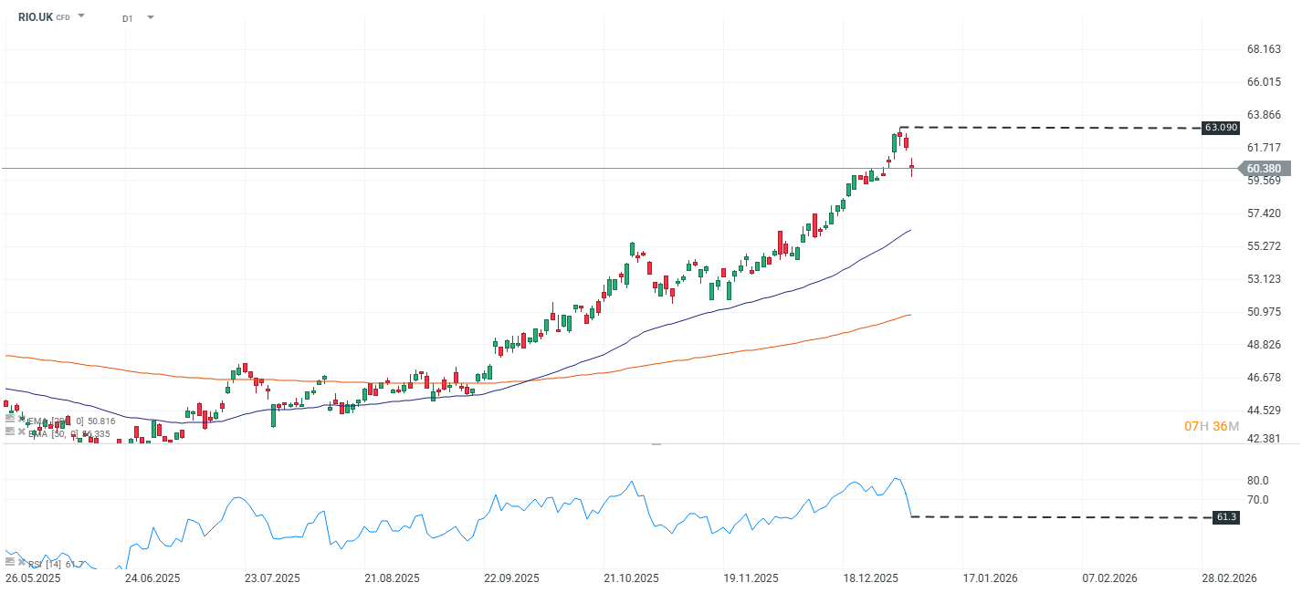Select the dashed line on the RSI panel

1050,516
